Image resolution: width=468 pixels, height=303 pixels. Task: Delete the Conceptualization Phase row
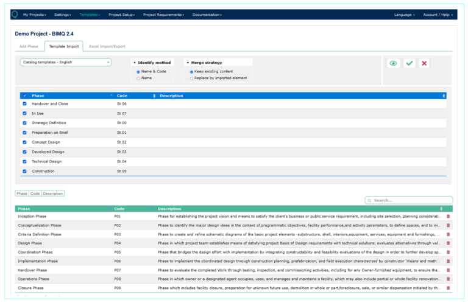click(448, 225)
